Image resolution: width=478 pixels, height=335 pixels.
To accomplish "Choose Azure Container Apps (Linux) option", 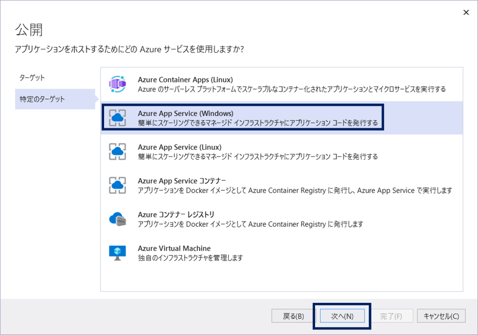I will click(281, 84).
